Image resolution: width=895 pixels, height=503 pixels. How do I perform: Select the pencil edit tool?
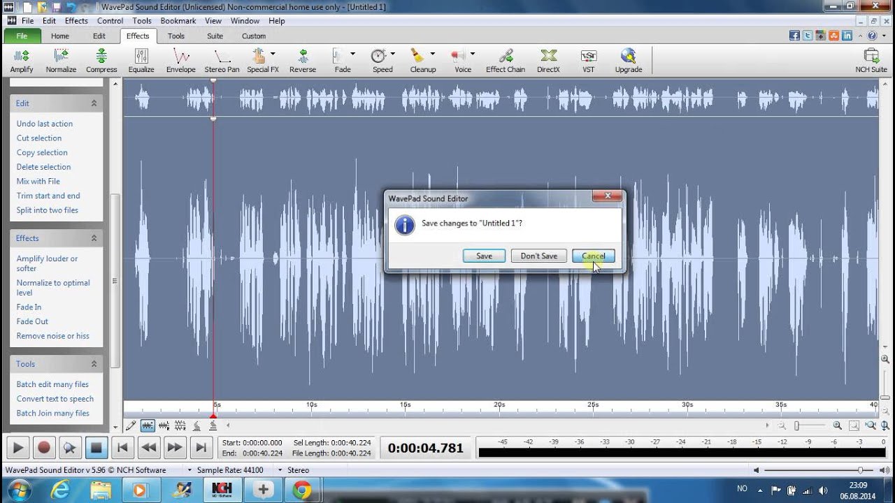click(131, 425)
